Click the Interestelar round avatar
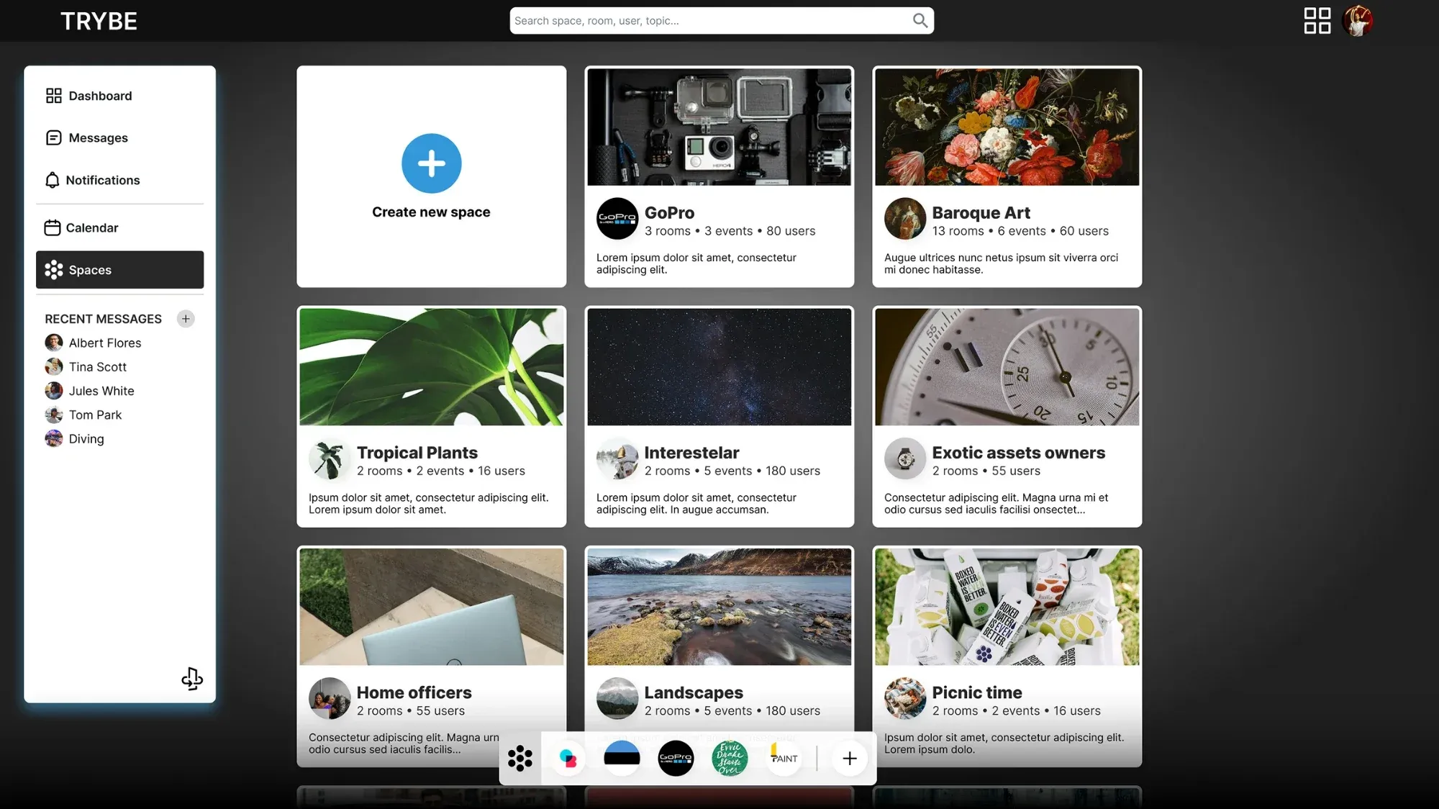1439x809 pixels. coord(617,458)
